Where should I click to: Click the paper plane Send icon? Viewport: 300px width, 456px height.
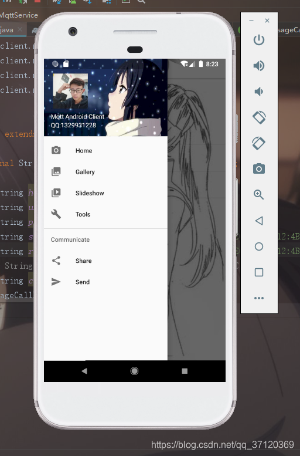coord(56,282)
